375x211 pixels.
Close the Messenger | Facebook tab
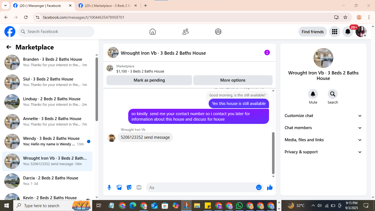coord(70,5)
